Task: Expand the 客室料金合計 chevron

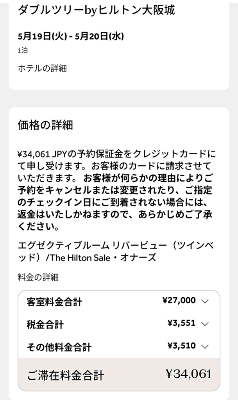Action: coord(205,301)
